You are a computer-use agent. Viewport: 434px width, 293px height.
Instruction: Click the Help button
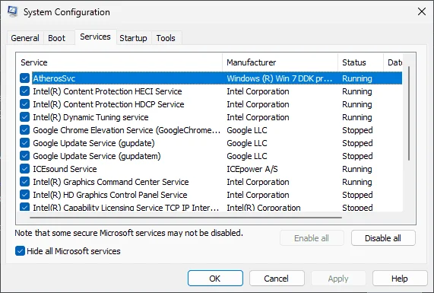tap(400, 279)
